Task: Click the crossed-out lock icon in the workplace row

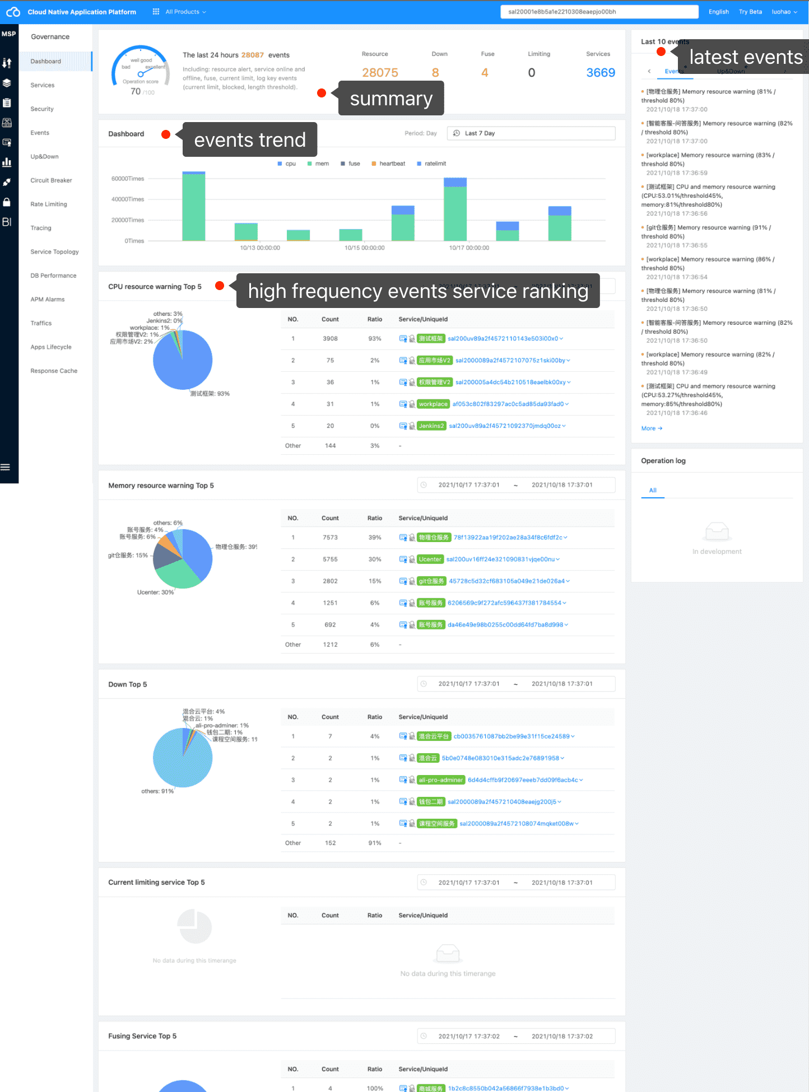Action: click(x=412, y=404)
